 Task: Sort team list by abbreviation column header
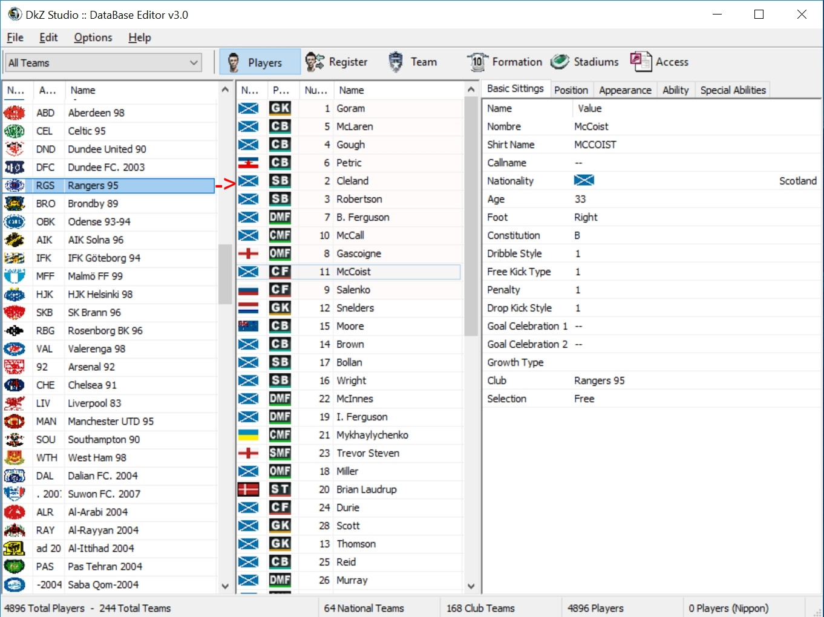click(x=48, y=90)
